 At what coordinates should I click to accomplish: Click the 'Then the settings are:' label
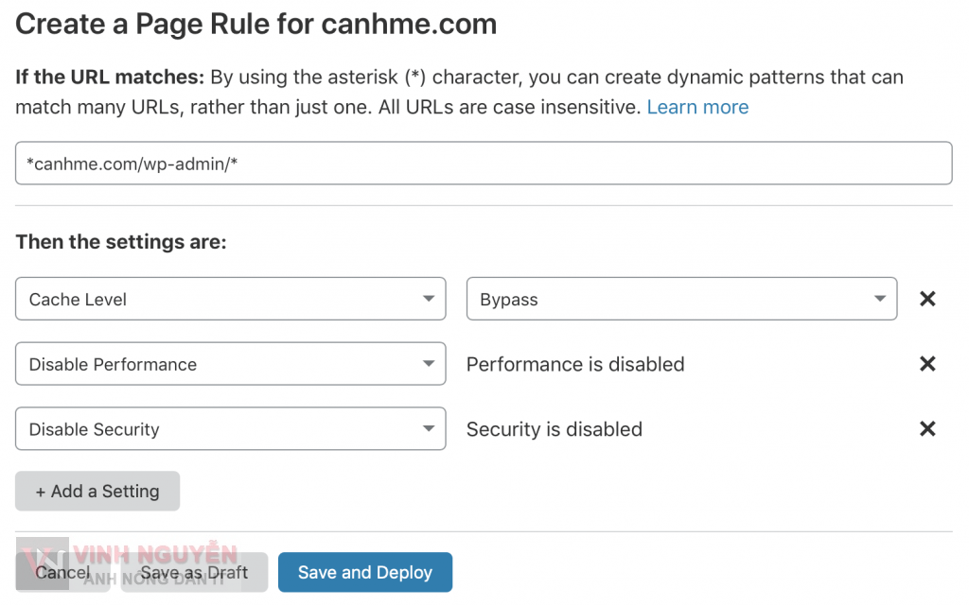pyautogui.click(x=121, y=242)
